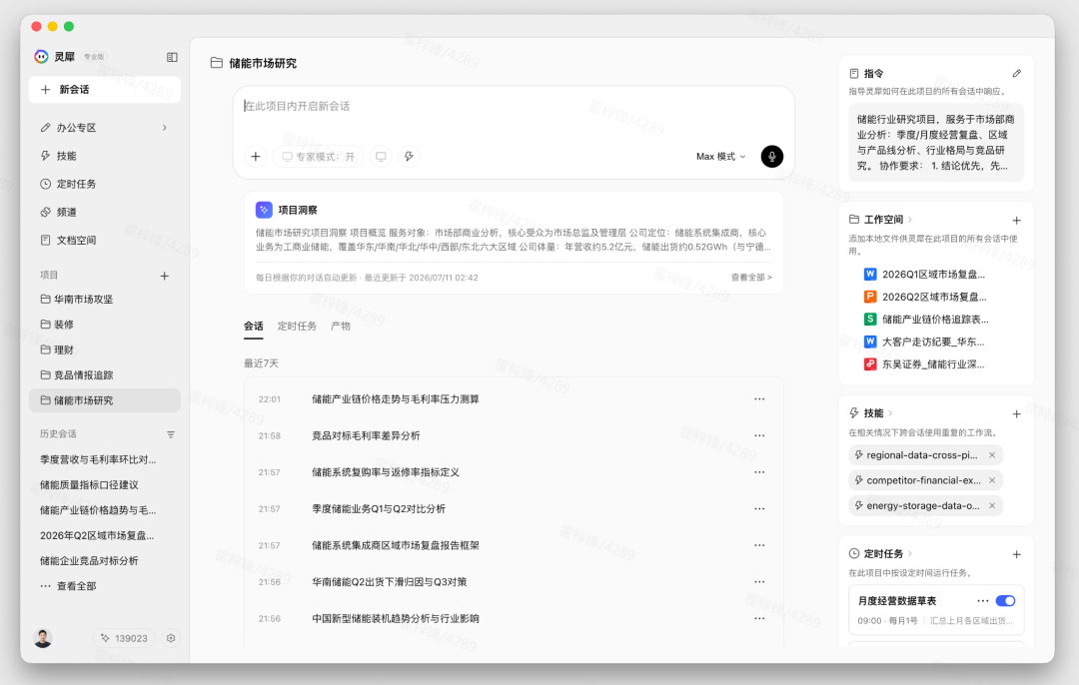
Task: Expand the 办公专区 chevron arrow
Action: 165,127
